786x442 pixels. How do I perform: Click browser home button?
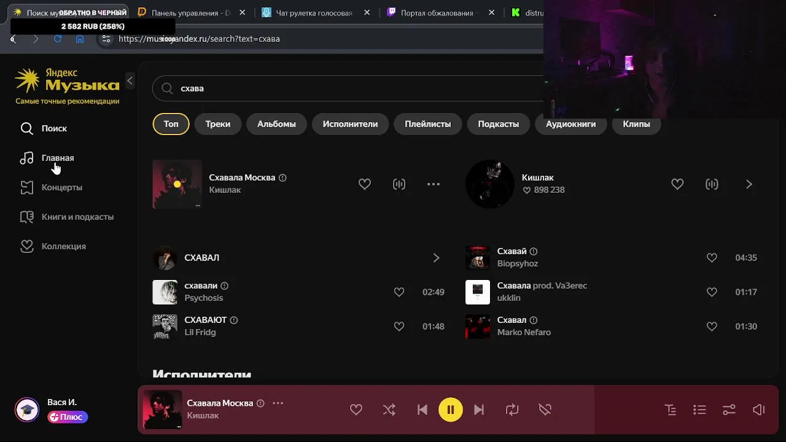point(80,39)
